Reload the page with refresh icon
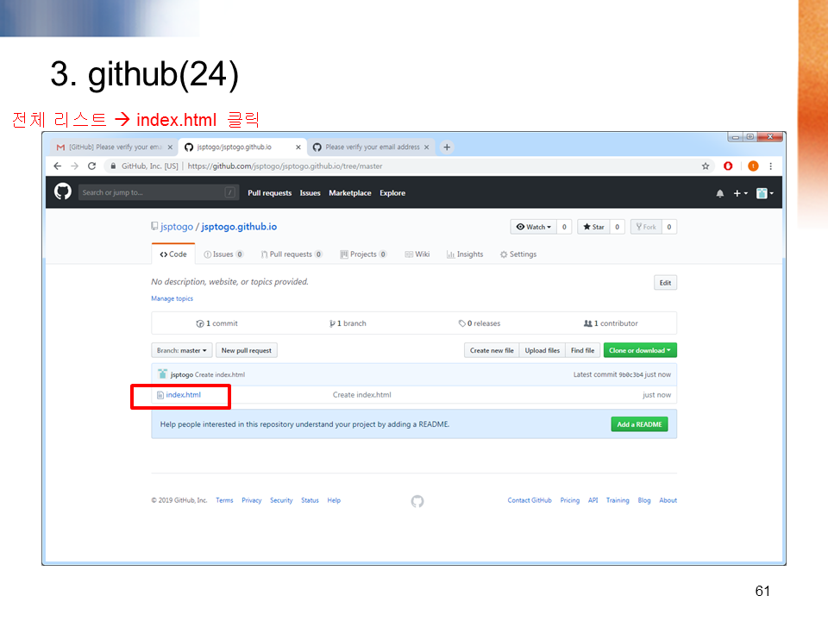The height and width of the screenshot is (621, 828). 92,166
